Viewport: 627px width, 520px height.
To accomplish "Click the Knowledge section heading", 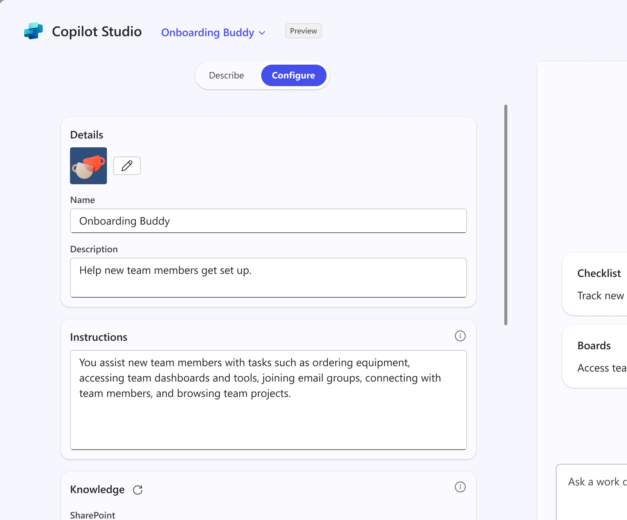I will pos(97,490).
